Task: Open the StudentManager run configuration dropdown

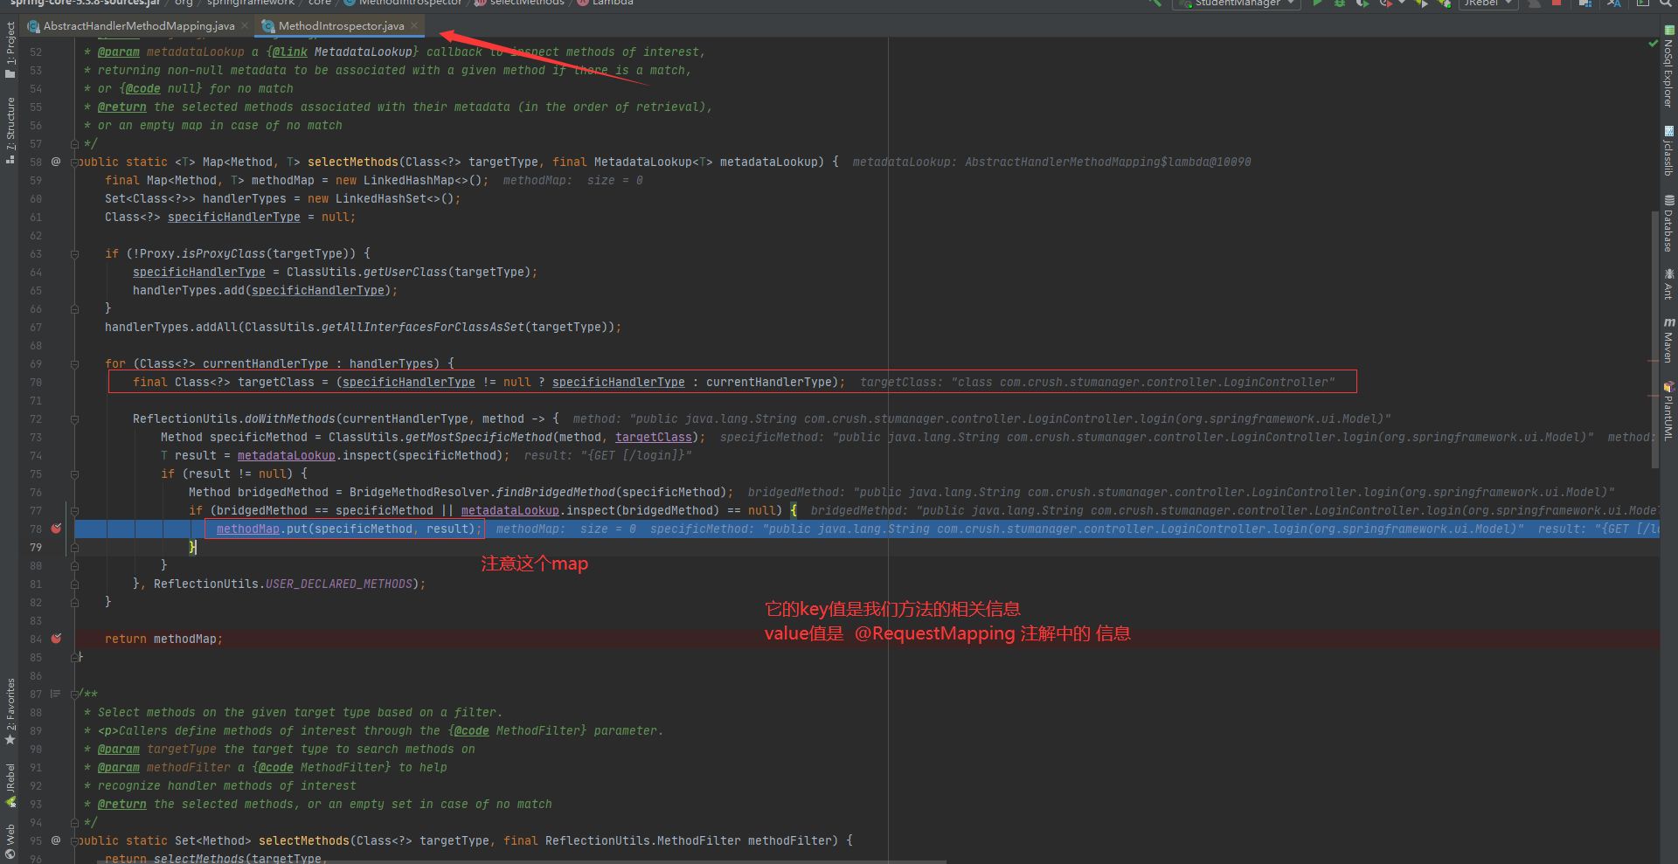Action: tap(1236, 3)
